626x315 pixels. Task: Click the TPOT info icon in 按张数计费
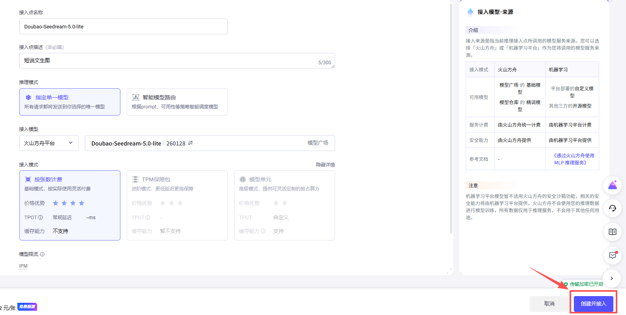coord(40,217)
